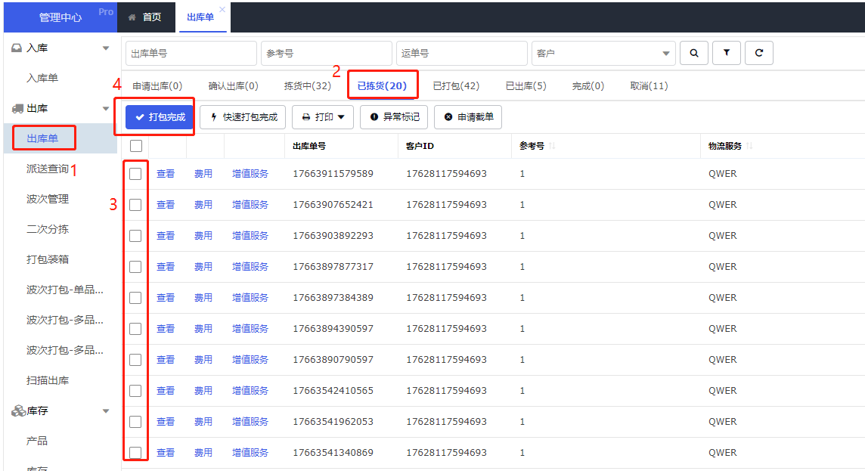Image resolution: width=865 pixels, height=471 pixels.
Task: Check the row for order 17663897384389
Action: 135,298
